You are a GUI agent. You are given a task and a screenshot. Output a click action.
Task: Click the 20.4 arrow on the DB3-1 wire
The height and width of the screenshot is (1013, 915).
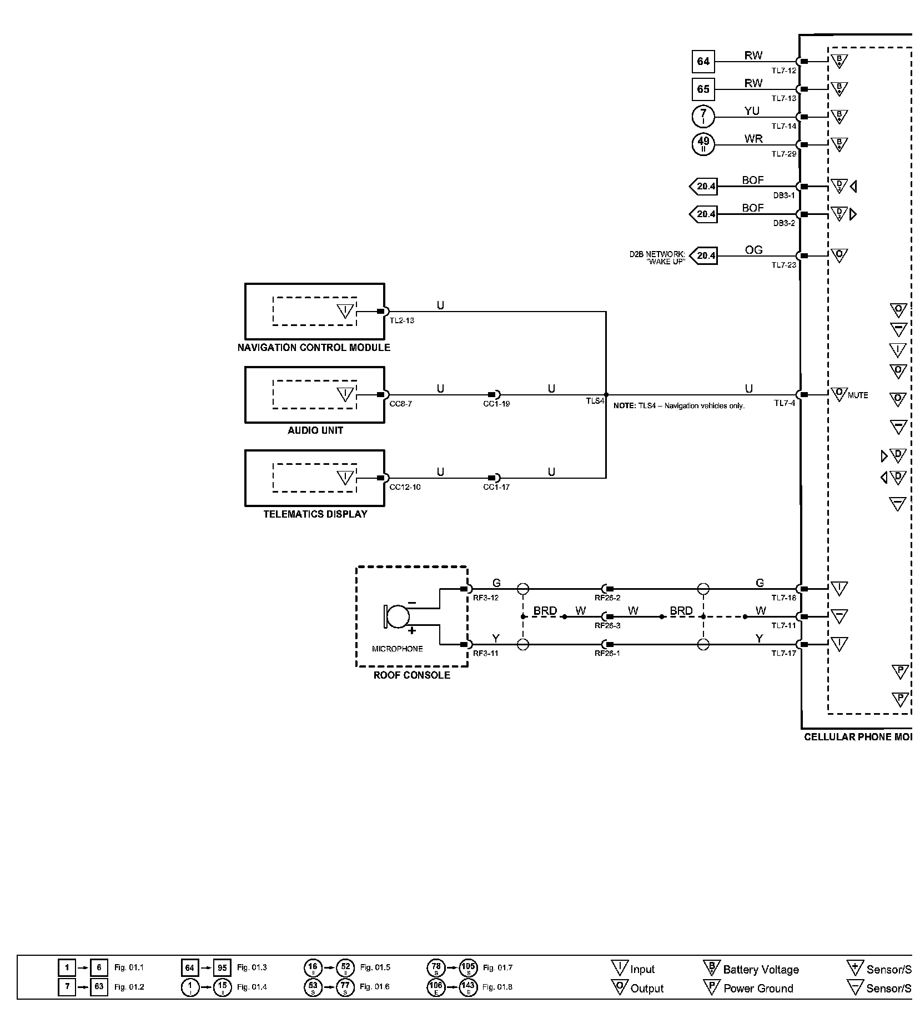click(704, 187)
